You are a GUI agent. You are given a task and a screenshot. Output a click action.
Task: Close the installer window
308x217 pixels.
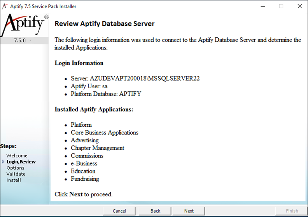pyautogui.click(x=299, y=6)
